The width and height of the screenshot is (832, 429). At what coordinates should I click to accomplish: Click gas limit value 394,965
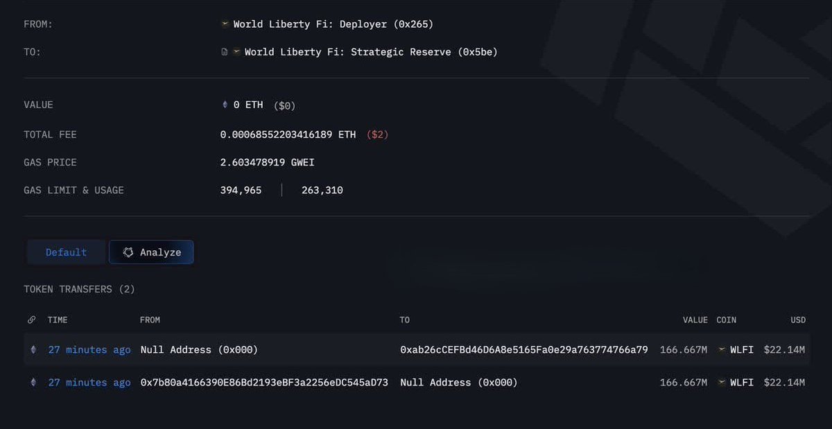point(241,190)
